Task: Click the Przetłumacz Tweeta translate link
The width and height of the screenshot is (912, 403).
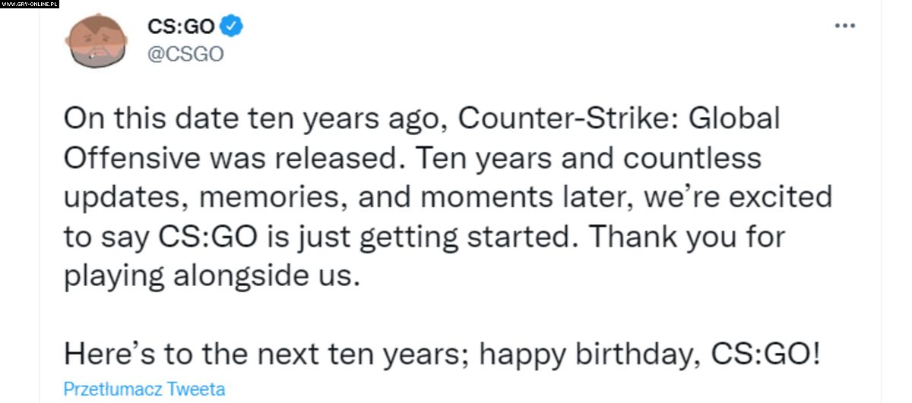Action: (x=144, y=389)
